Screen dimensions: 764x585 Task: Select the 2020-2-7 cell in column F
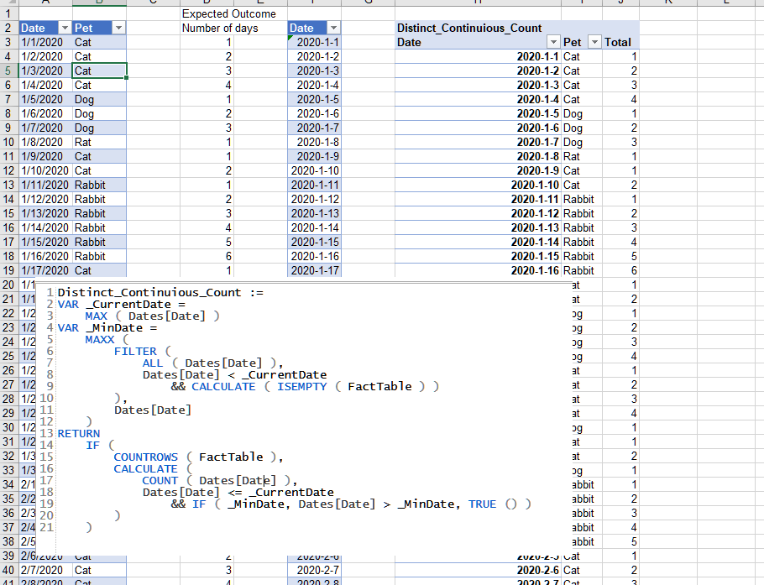click(314, 570)
